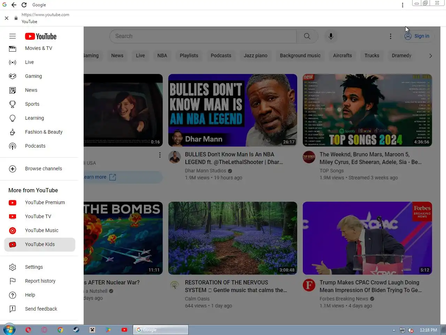Viewport: 446px width, 335px height.
Task: Open the Fashion & Beauty icon
Action: (x=13, y=132)
